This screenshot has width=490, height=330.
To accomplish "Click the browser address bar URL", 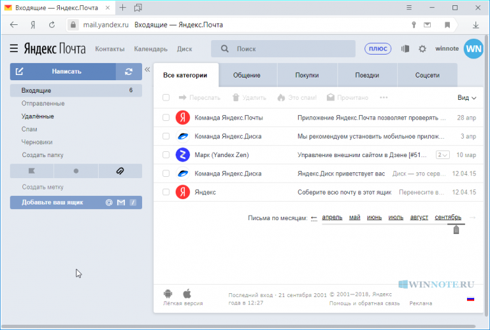I will click(x=106, y=25).
